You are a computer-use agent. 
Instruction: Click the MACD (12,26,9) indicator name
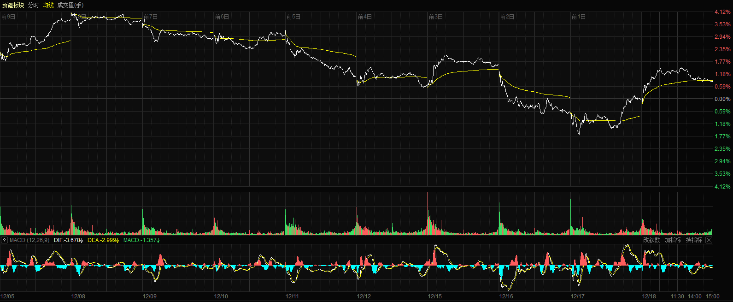(x=29, y=240)
